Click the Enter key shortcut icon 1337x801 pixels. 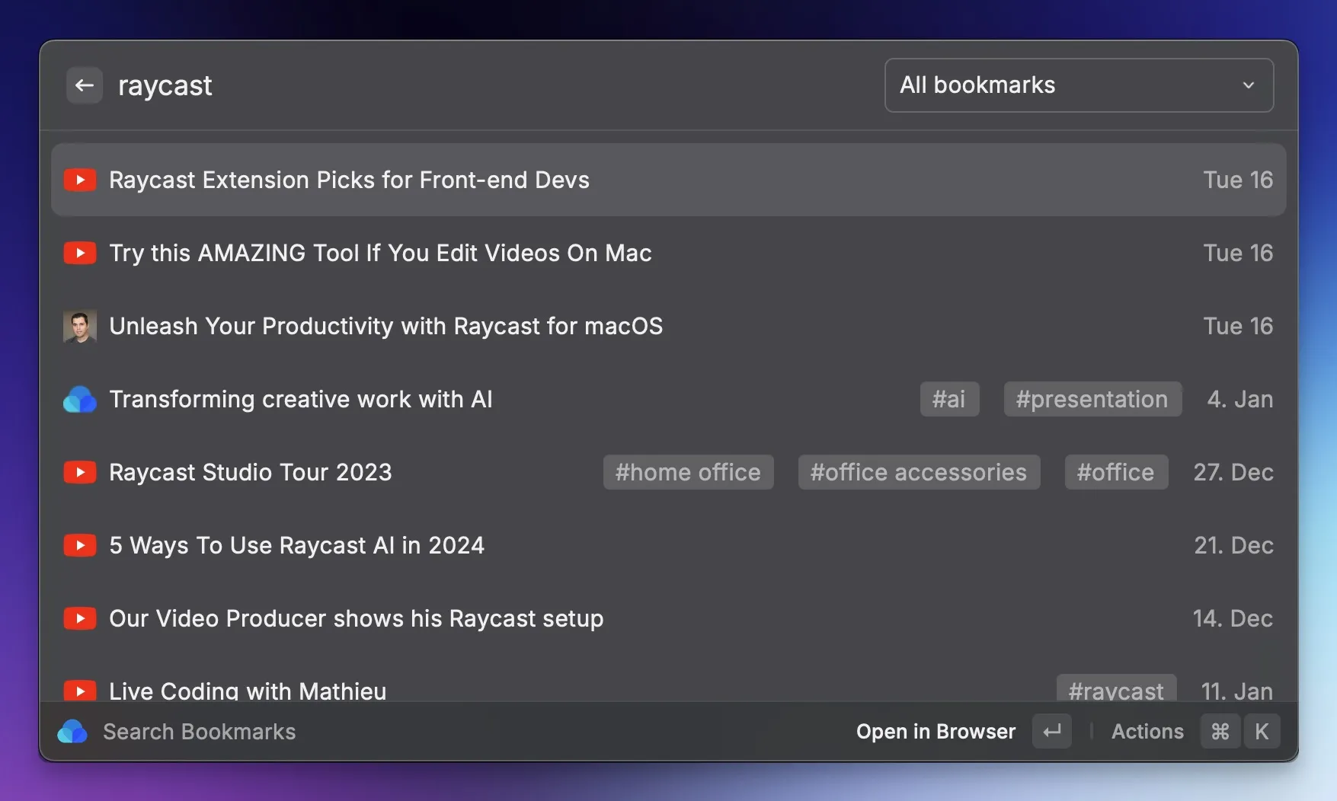1052,732
